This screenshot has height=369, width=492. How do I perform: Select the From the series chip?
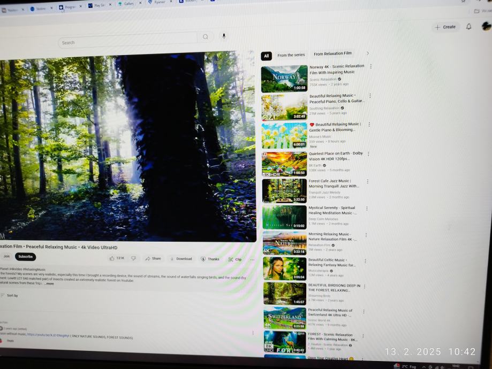(x=291, y=55)
